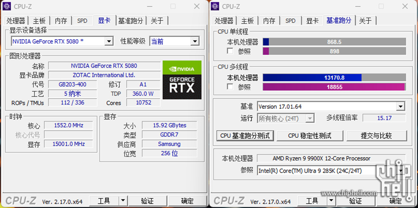418x208 pixels.
Task: Select the 主板 tab in the graphics window
Action: 39,20
